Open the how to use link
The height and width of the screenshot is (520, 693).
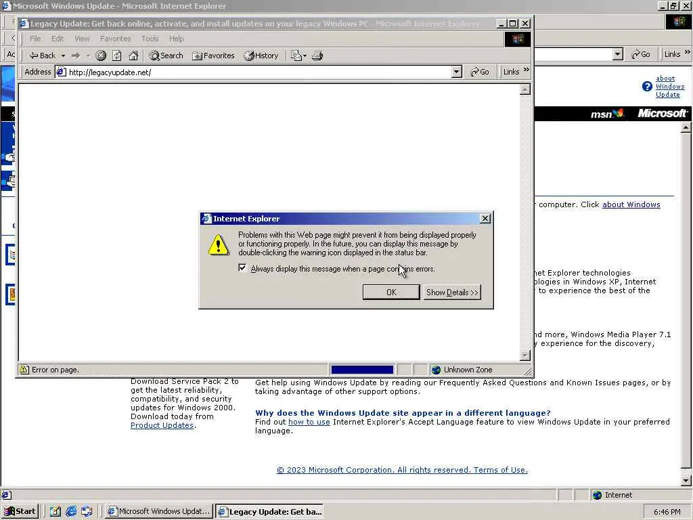coord(309,422)
